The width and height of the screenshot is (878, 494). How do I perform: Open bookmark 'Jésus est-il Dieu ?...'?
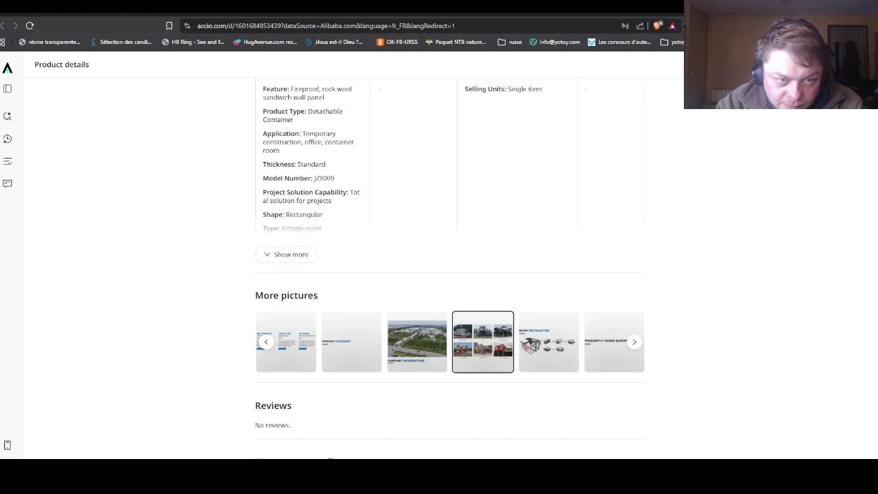[333, 42]
